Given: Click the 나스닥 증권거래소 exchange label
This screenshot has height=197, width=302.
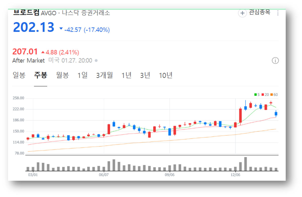Looking at the screenshot, I should point(86,13).
